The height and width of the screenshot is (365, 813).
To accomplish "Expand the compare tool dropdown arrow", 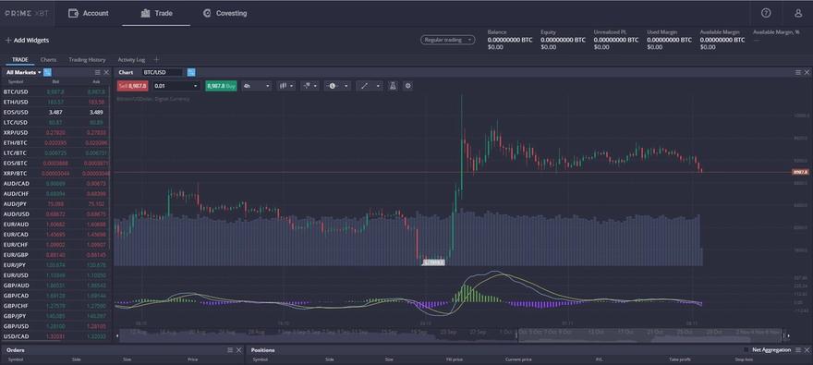I will coord(316,86).
